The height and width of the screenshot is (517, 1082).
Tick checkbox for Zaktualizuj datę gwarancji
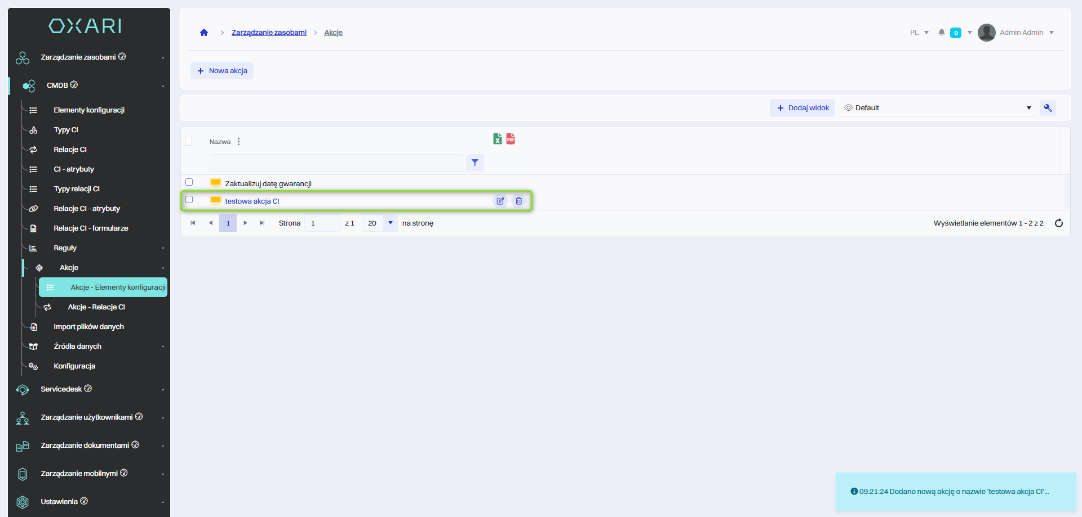(x=189, y=182)
